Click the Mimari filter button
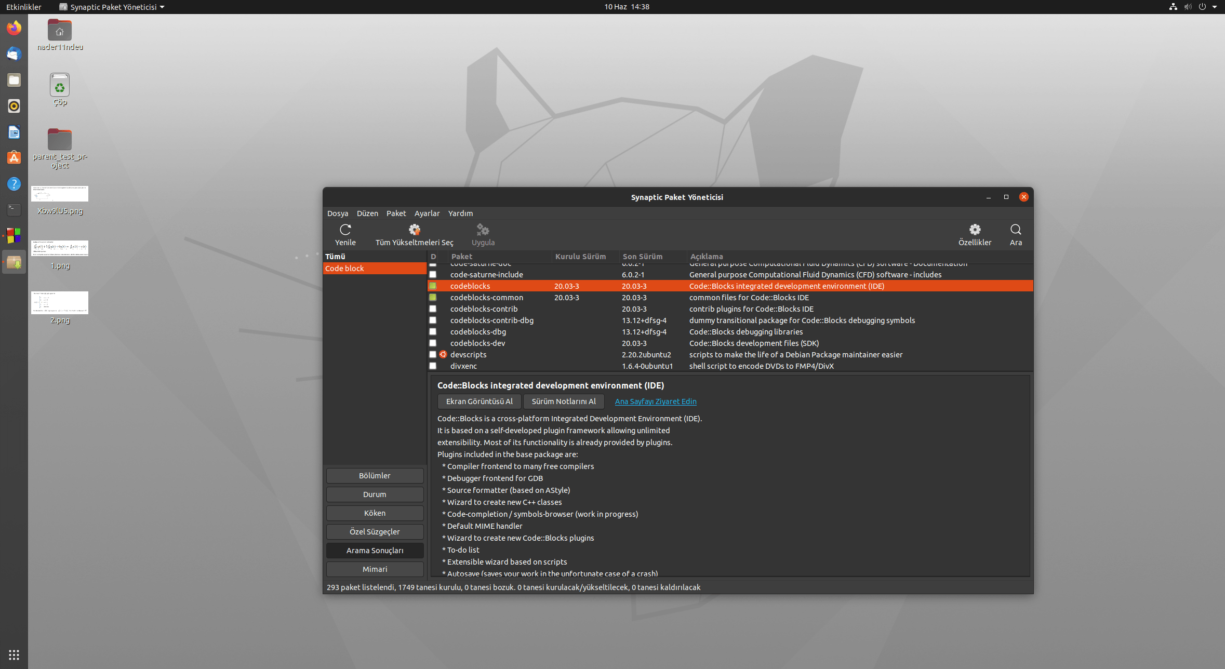The image size is (1225, 669). pyautogui.click(x=375, y=569)
